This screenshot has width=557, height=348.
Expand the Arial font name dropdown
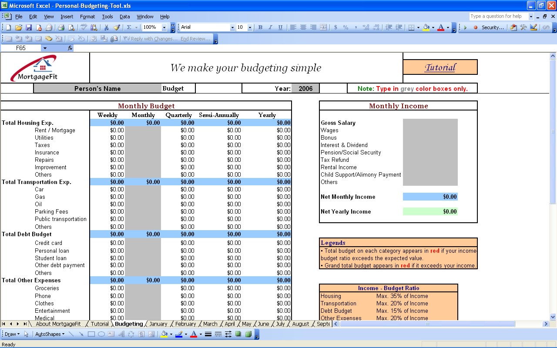[x=232, y=27]
